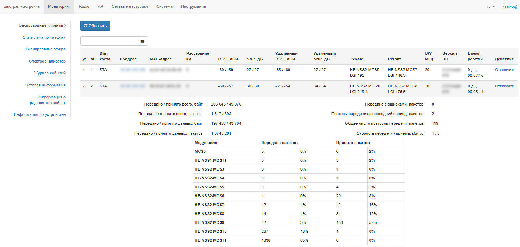Image resolution: width=520 pixels, height=247 pixels.
Task: Click the Время работы column header
Action: [x=475, y=56]
